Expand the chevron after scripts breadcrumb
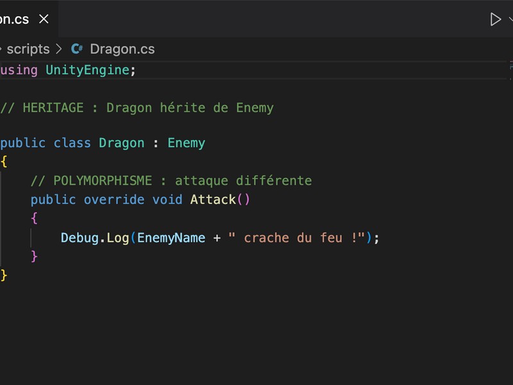The width and height of the screenshot is (513, 385). point(60,49)
